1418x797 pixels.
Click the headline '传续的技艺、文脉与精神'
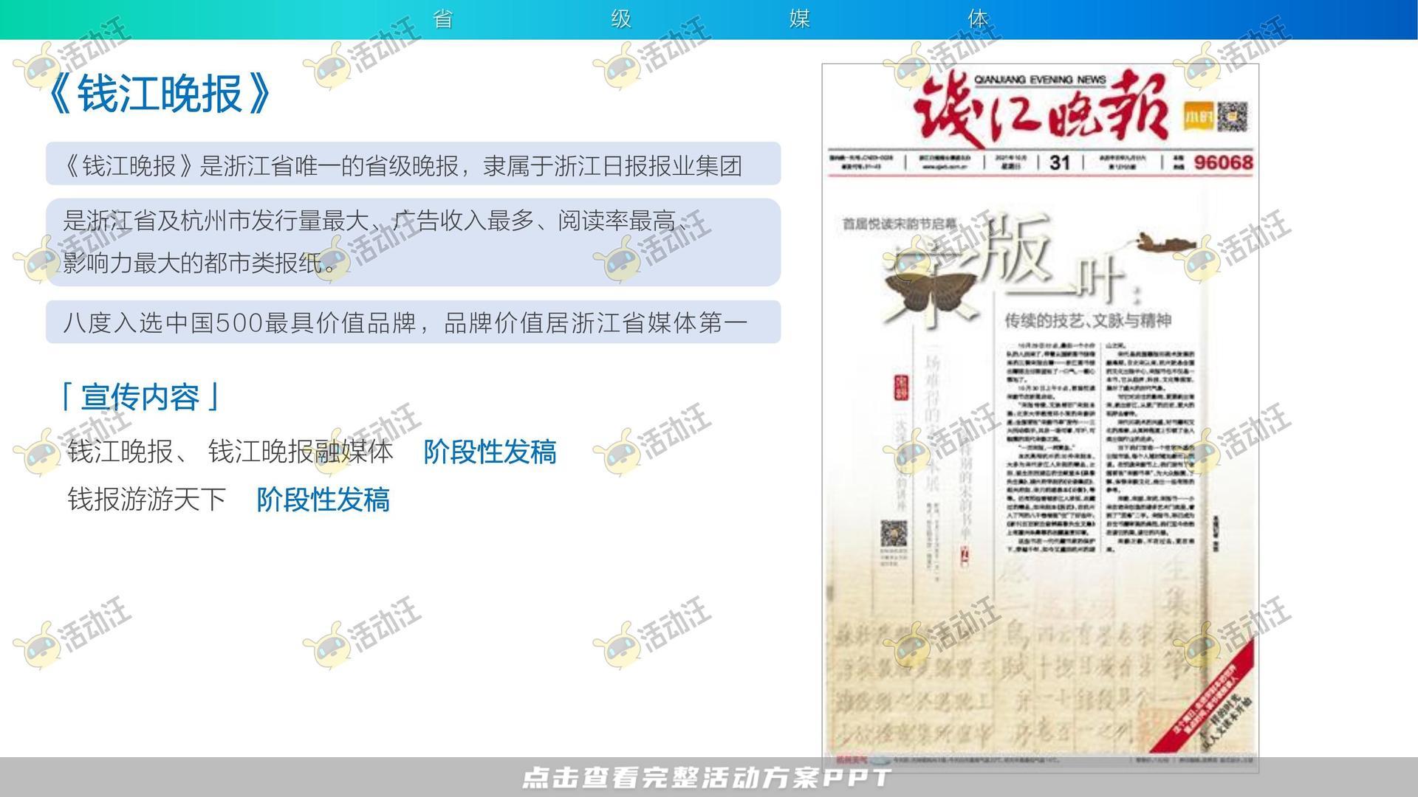coord(1088,320)
